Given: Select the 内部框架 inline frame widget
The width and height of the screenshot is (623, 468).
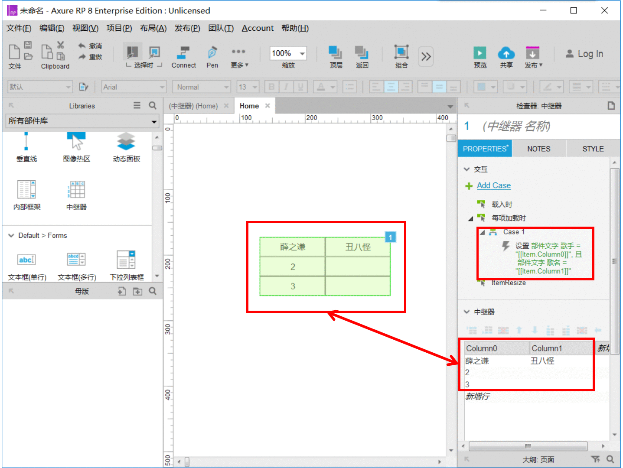Looking at the screenshot, I should pyautogui.click(x=26, y=195).
